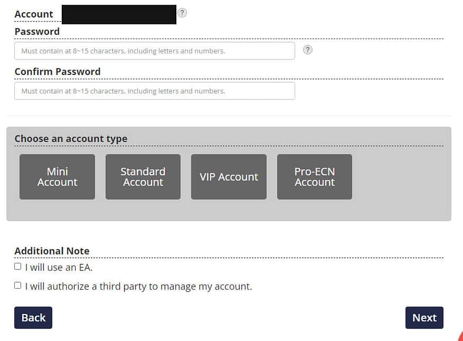463x341 pixels.
Task: Tick the 'I will use an EA' checkbox
Action: (18, 267)
